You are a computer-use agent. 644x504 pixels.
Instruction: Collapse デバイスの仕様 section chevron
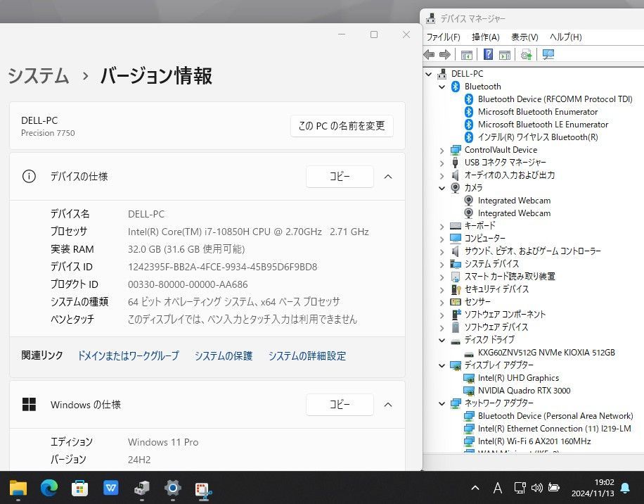point(388,177)
